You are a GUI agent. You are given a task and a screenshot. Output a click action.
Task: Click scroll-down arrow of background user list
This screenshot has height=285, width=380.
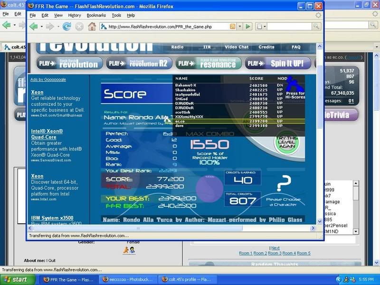pos(355,231)
